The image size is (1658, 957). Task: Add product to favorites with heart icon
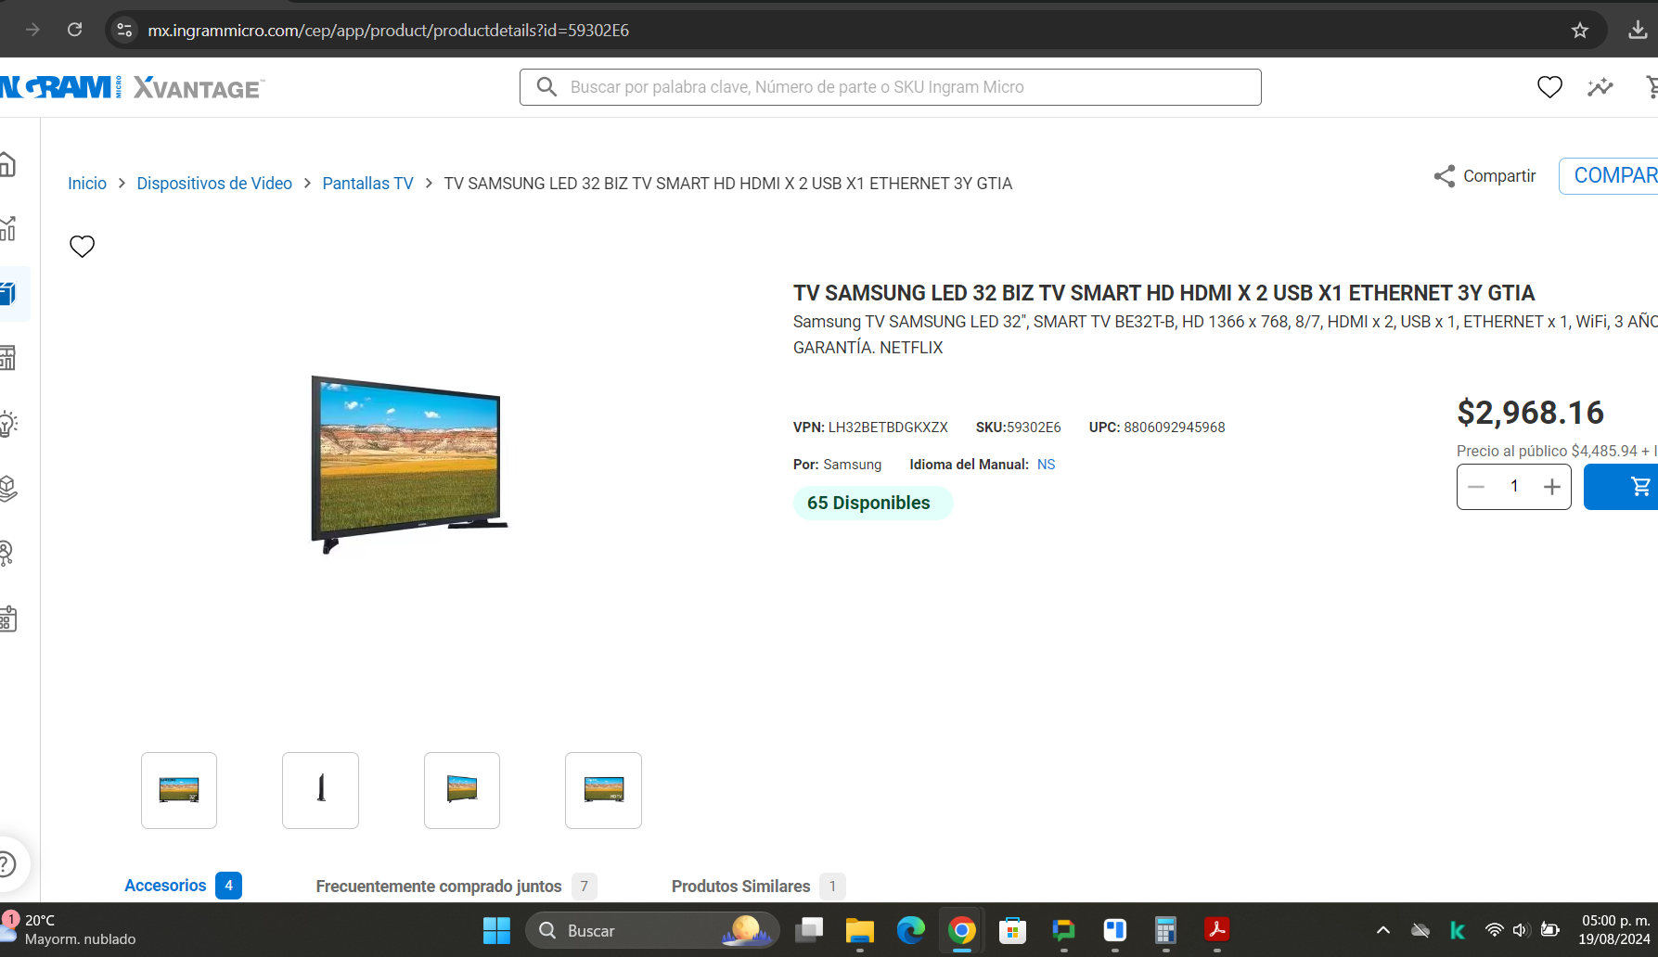(83, 247)
